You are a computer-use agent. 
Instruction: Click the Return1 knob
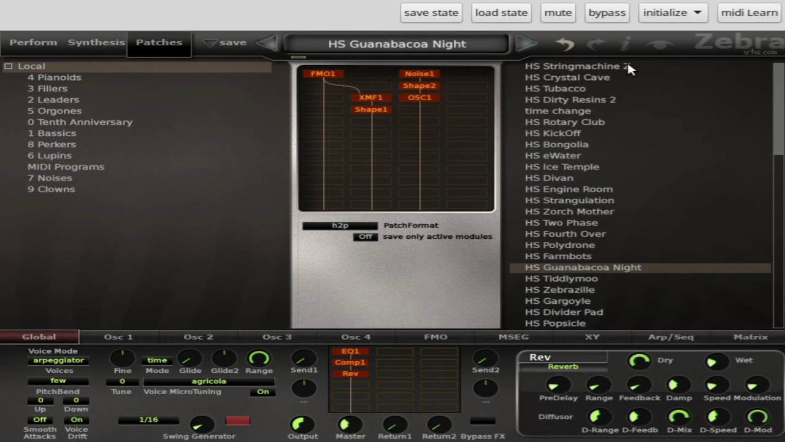pos(394,424)
